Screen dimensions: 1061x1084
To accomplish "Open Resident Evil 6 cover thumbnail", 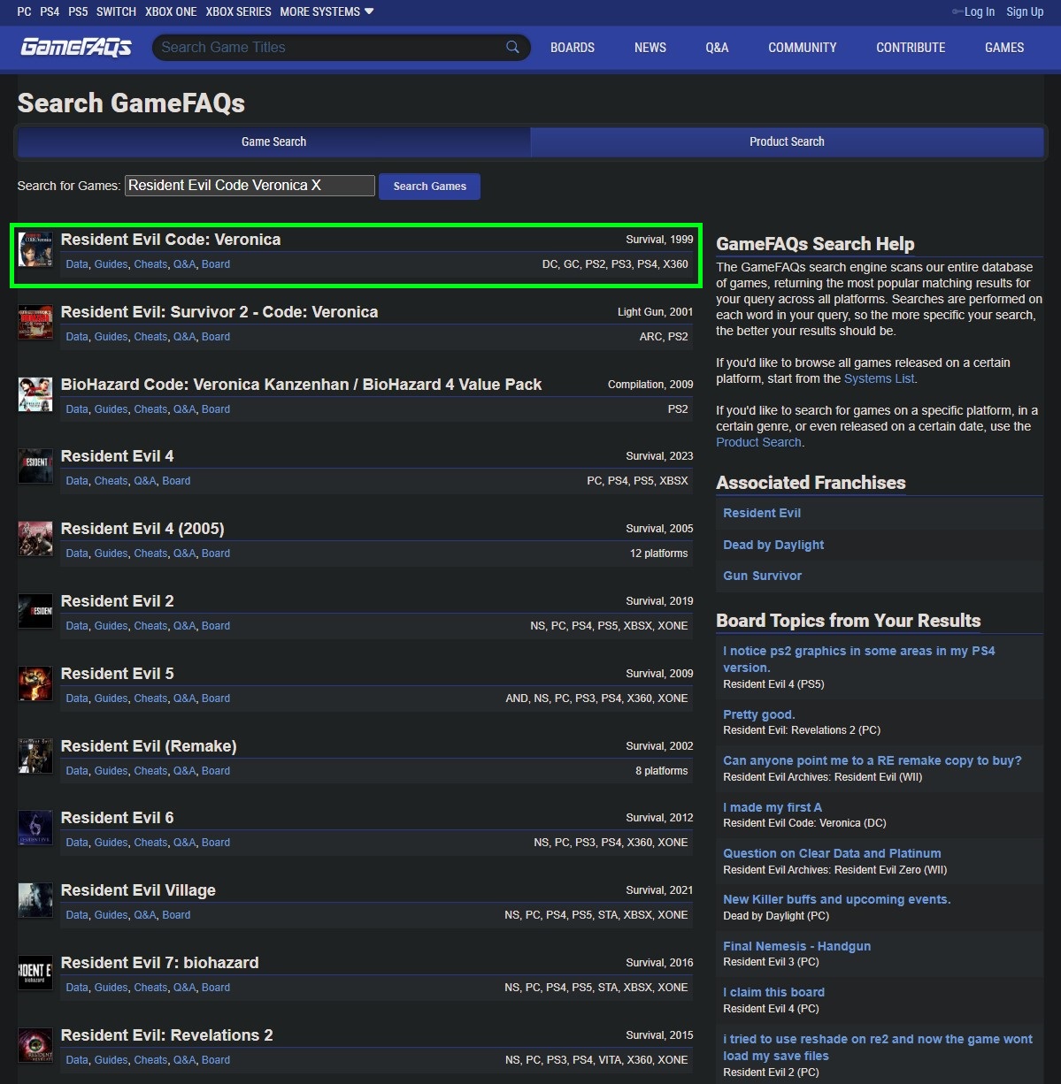I will pos(35,828).
